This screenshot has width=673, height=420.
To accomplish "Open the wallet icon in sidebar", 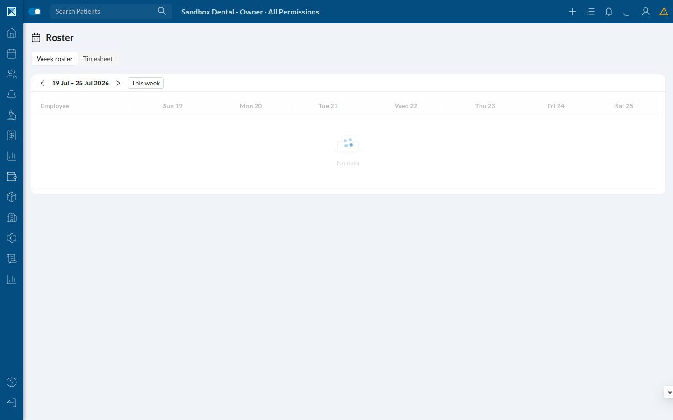I will coord(12,176).
